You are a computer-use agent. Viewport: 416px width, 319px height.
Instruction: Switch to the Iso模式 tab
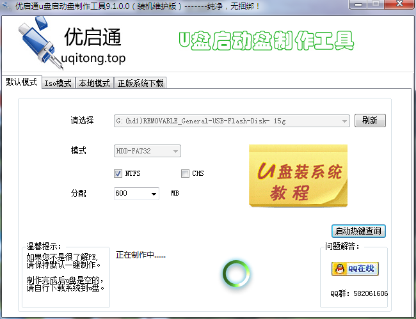coord(58,83)
